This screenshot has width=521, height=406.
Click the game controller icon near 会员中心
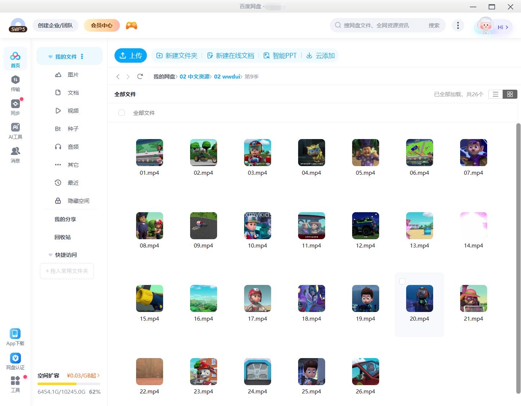click(x=131, y=25)
